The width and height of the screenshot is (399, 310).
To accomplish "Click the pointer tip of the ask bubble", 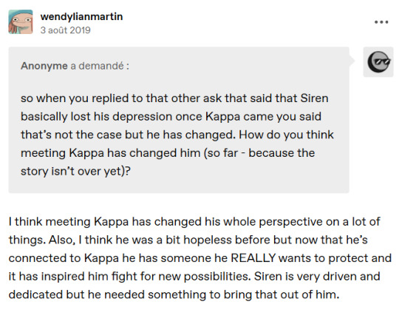I will point(352,61).
